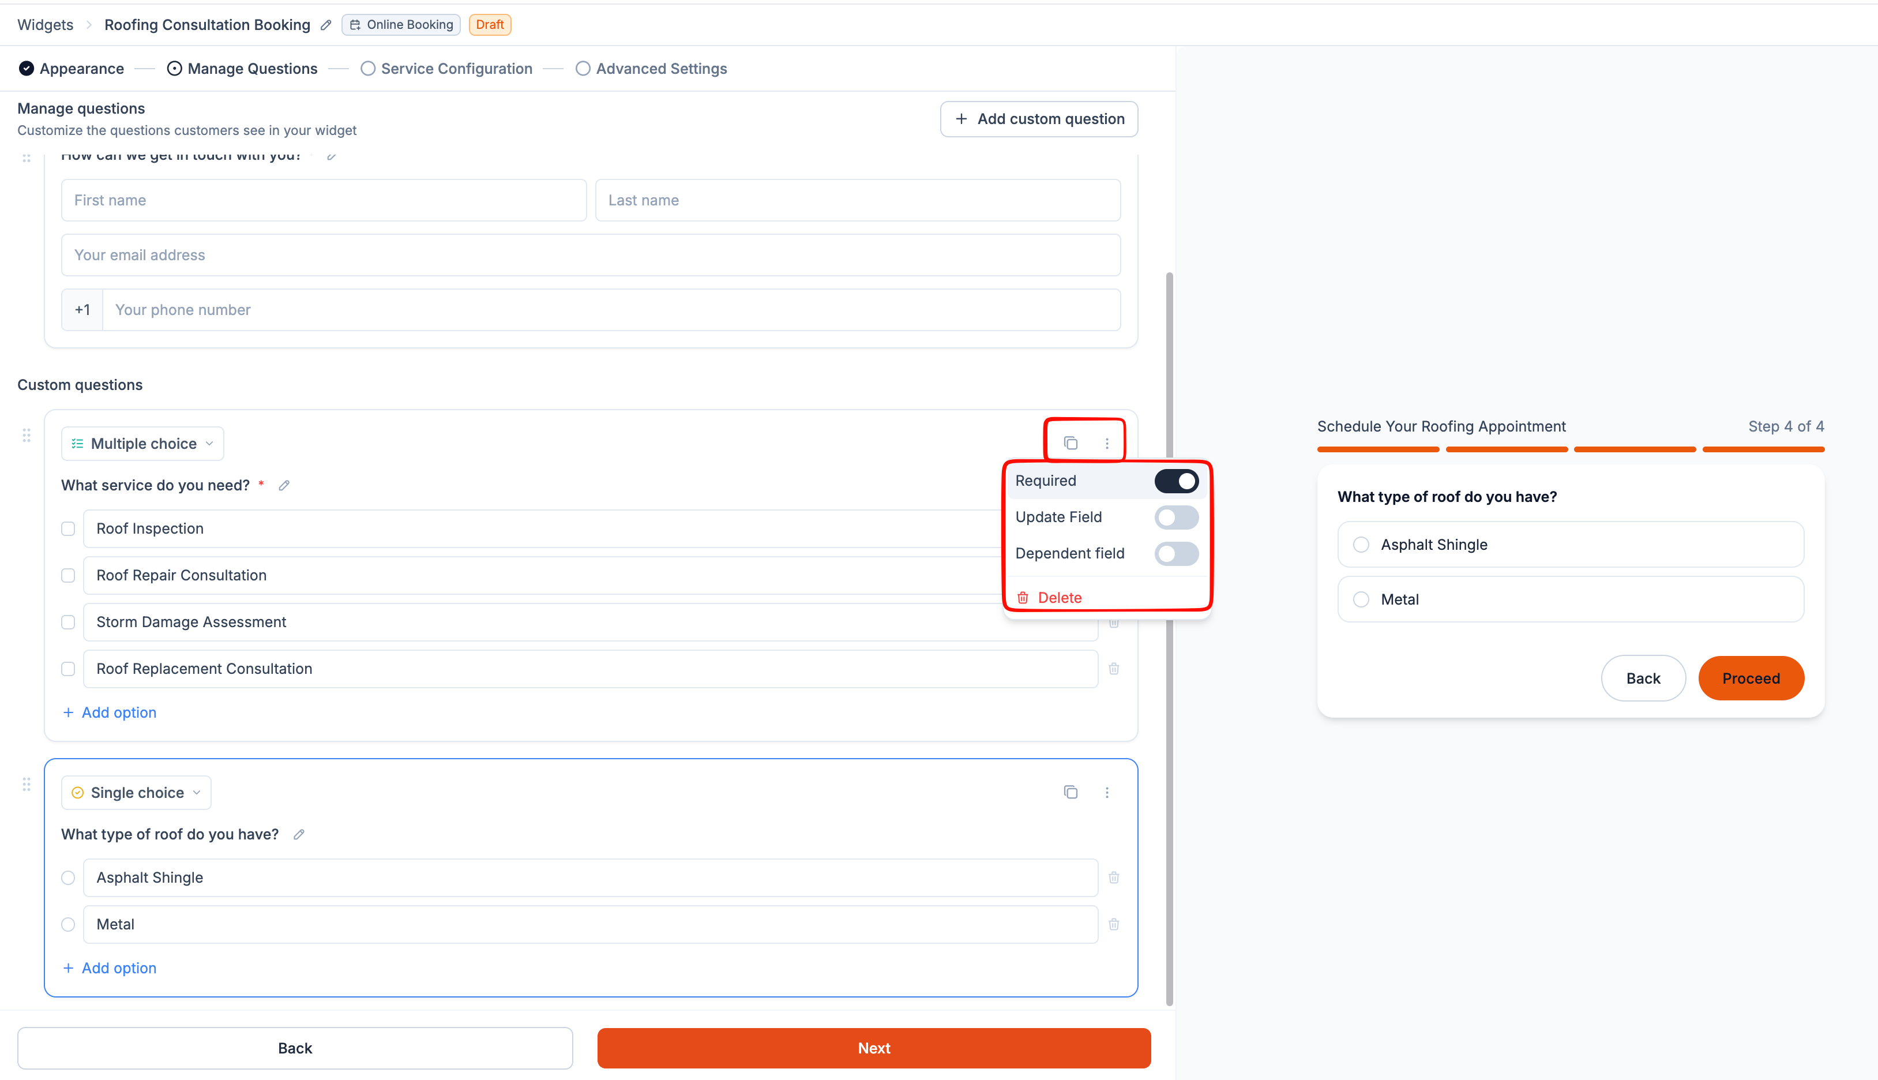Screen dimensions: 1878x1080
Task: Delete the Asphalt Shingle option
Action: point(1114,877)
